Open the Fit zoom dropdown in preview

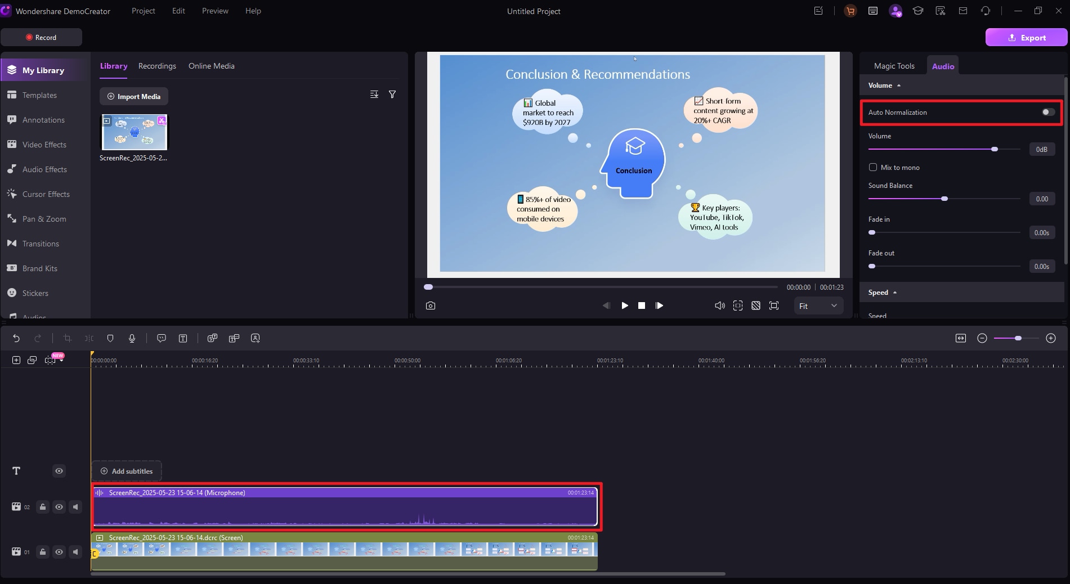click(818, 306)
